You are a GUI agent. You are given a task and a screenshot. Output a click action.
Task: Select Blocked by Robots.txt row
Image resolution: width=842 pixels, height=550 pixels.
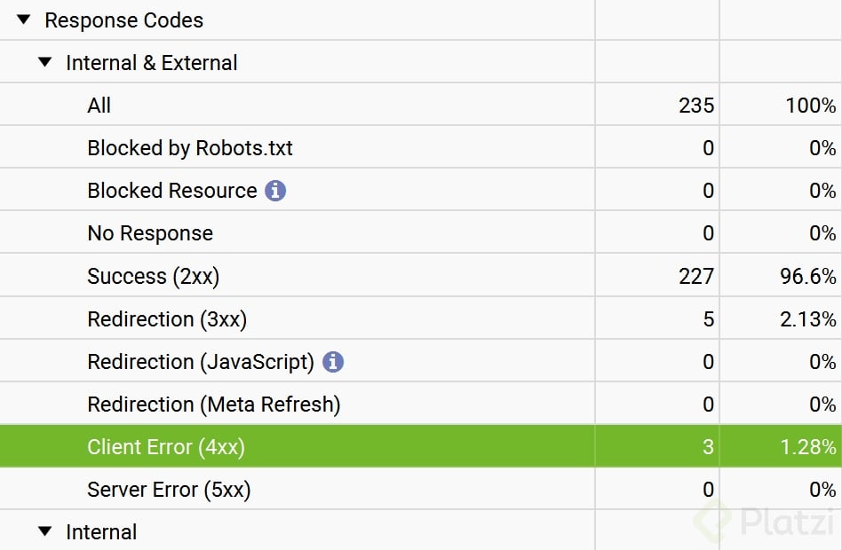(x=190, y=148)
